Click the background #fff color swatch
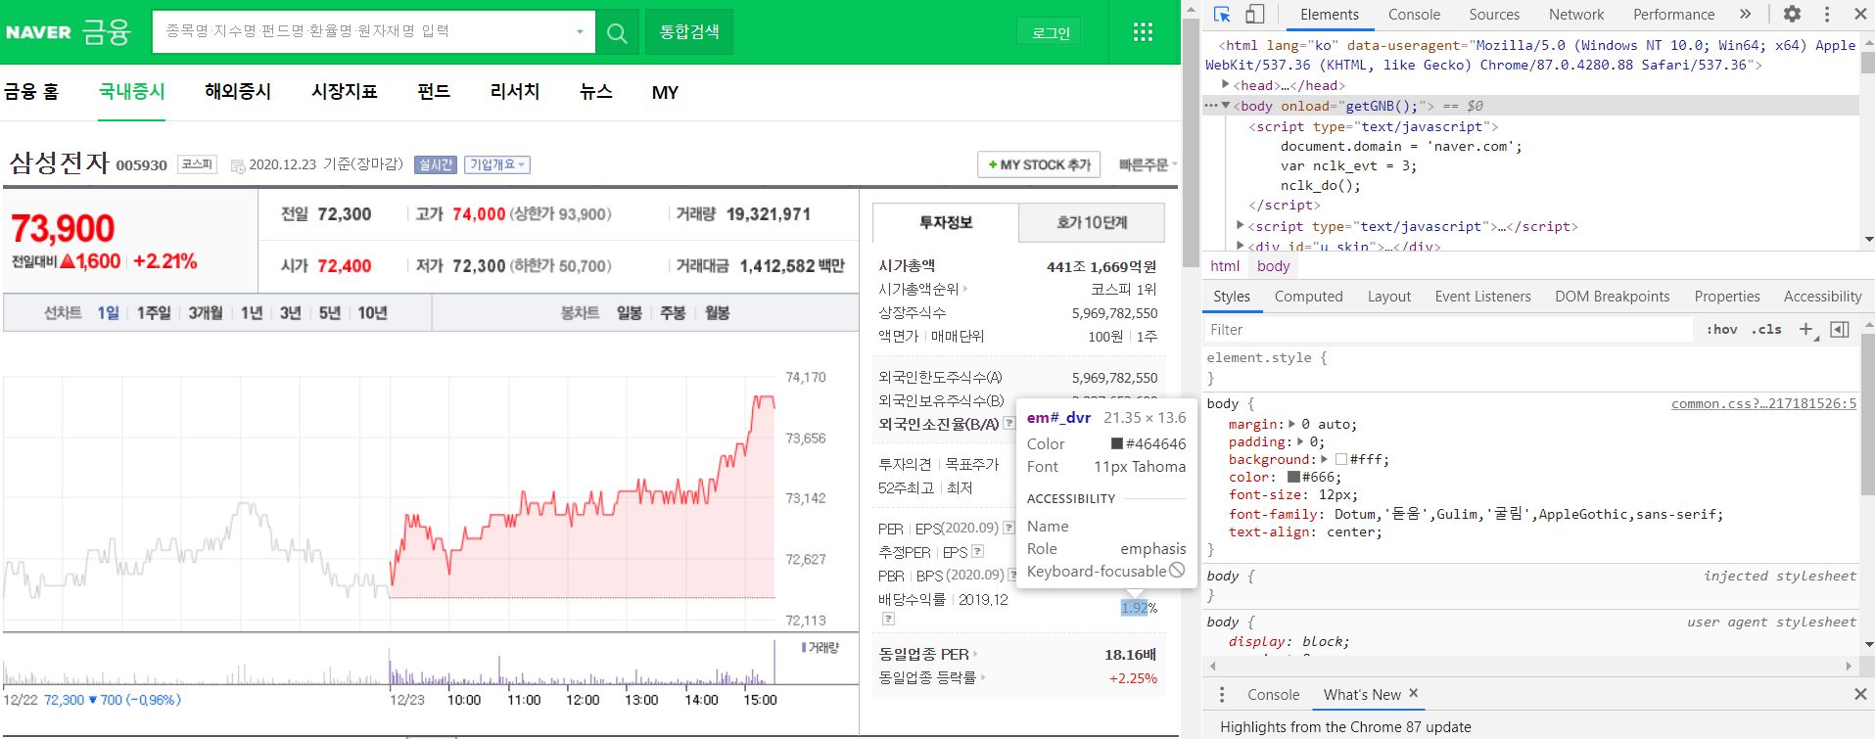The height and width of the screenshot is (739, 1875). 1340,459
